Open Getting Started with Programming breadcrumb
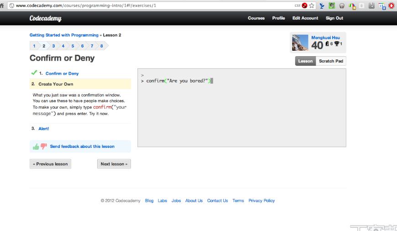The width and height of the screenshot is (397, 231). coord(64,35)
